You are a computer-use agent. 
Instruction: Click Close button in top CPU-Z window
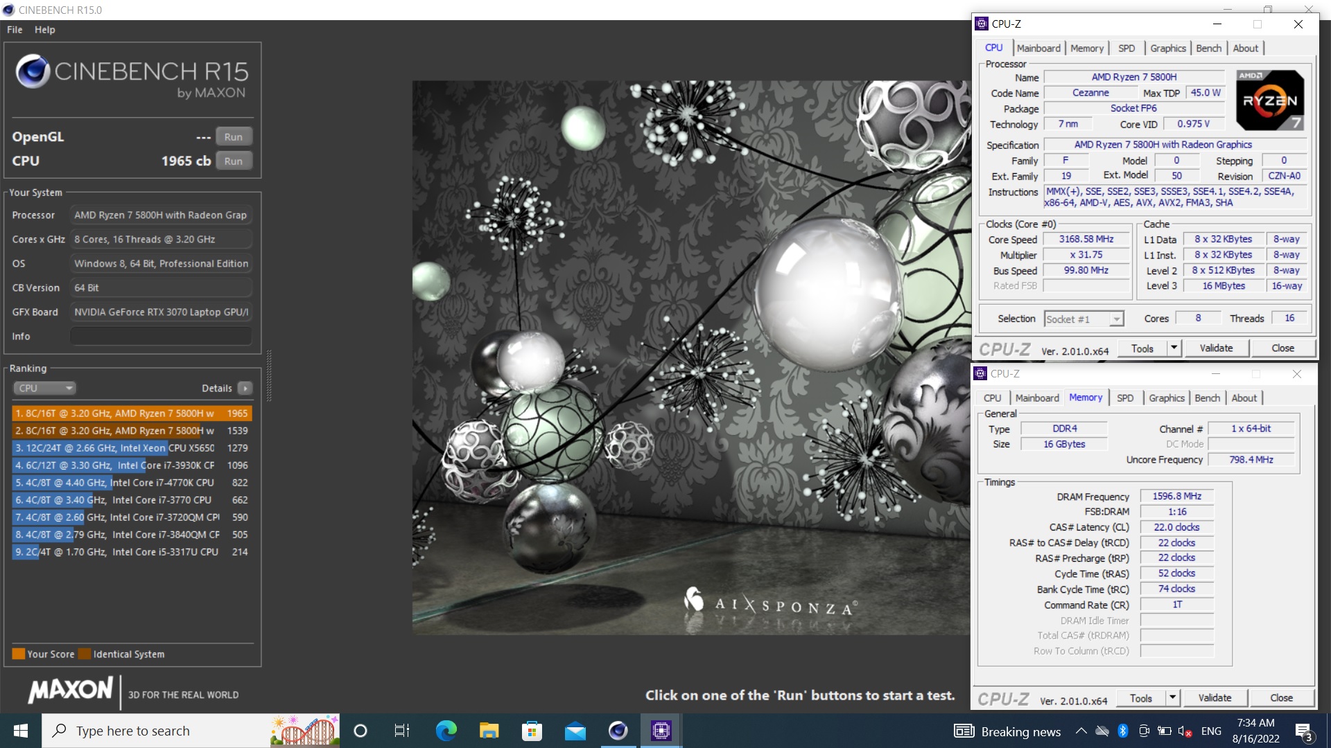1282,348
